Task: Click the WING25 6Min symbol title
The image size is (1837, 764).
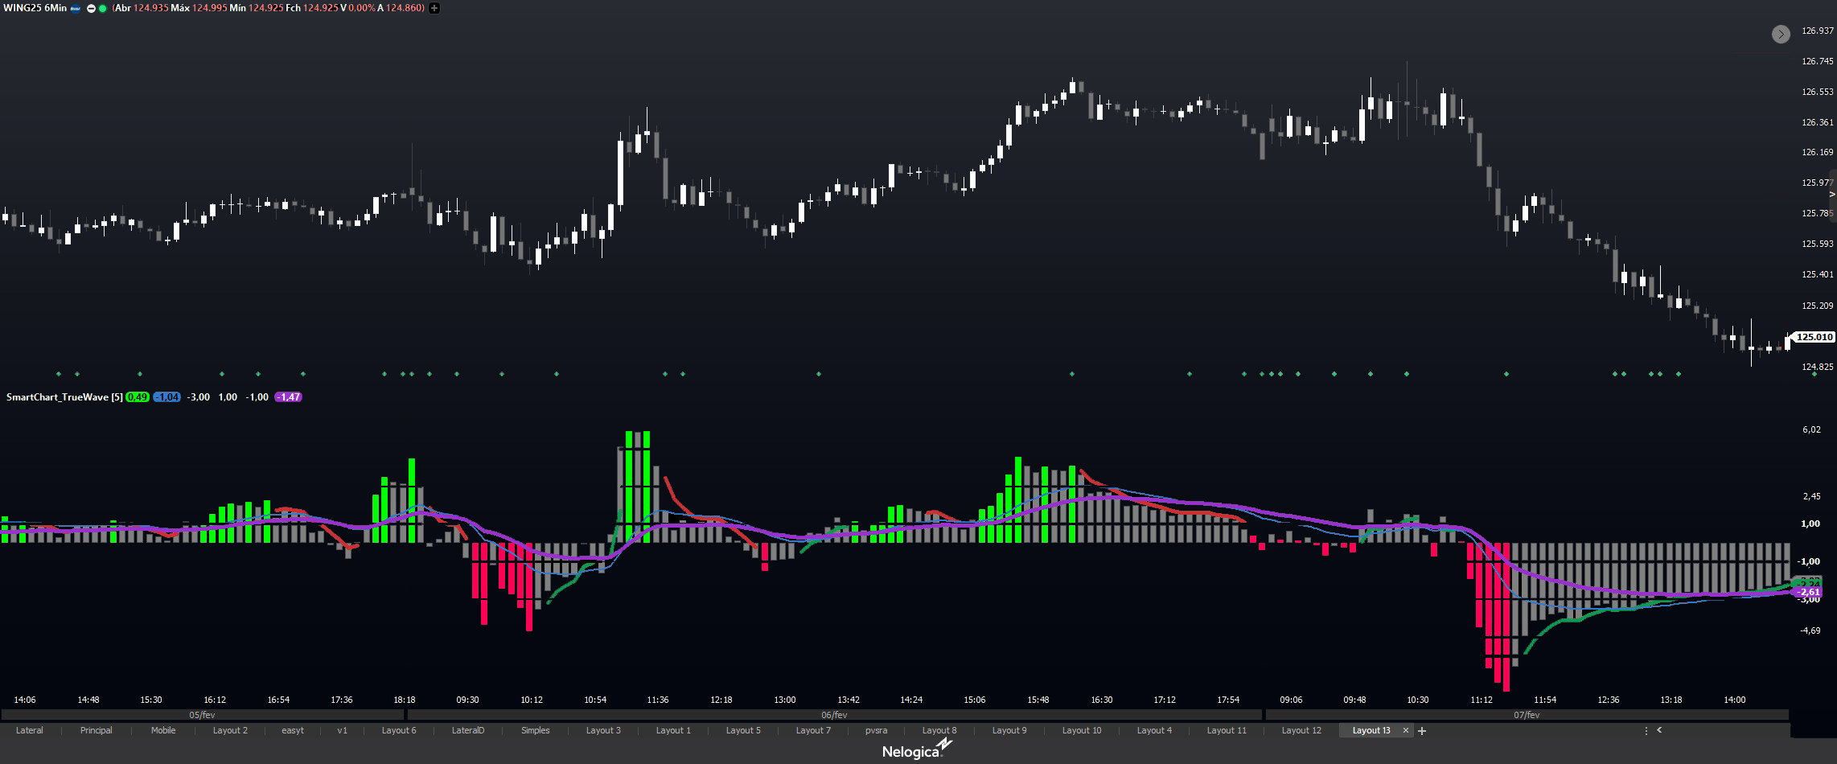Action: click(35, 8)
